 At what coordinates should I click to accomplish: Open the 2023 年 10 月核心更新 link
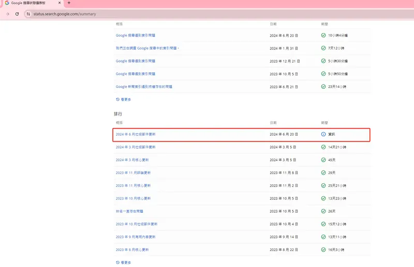tap(133, 198)
